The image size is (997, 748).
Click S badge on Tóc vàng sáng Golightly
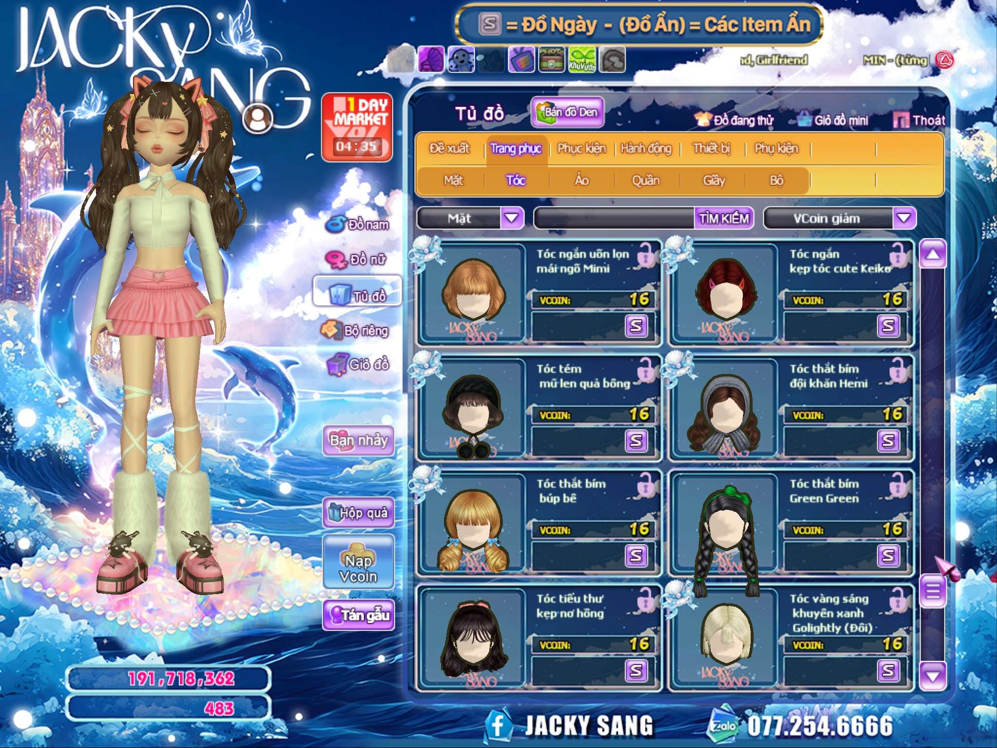click(x=888, y=671)
